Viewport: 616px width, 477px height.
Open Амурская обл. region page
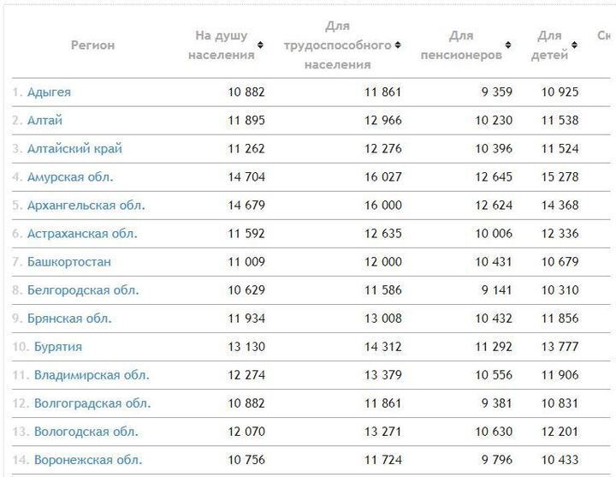click(x=70, y=176)
